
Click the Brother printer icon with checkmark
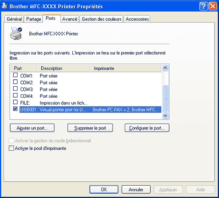pos(16,33)
